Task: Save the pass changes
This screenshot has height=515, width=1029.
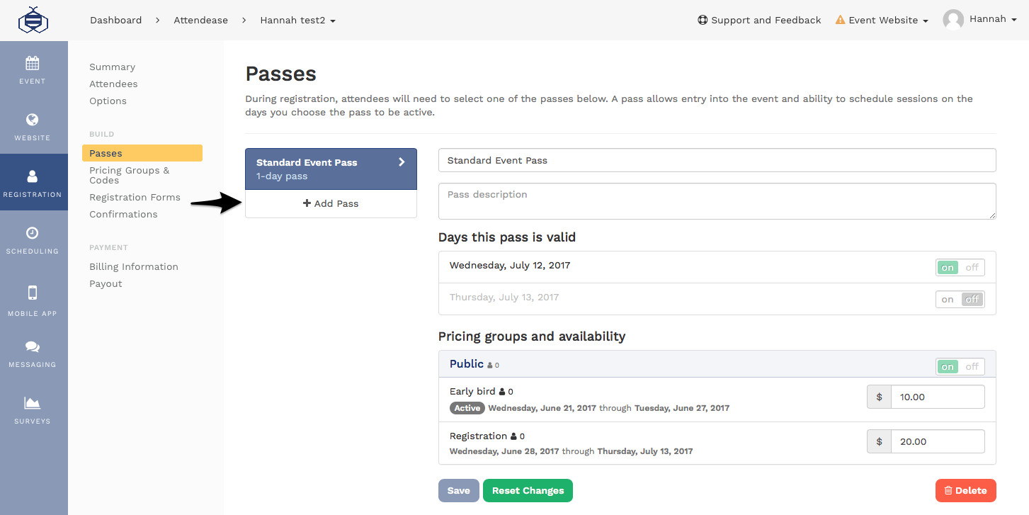Action: tap(458, 490)
